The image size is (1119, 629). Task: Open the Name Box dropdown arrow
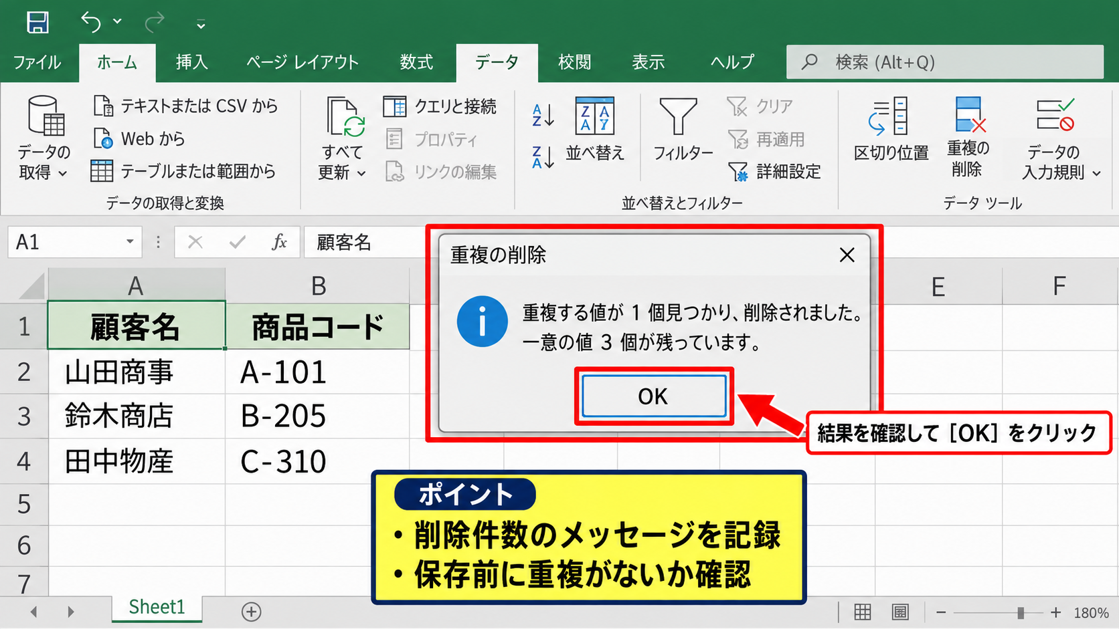(130, 241)
